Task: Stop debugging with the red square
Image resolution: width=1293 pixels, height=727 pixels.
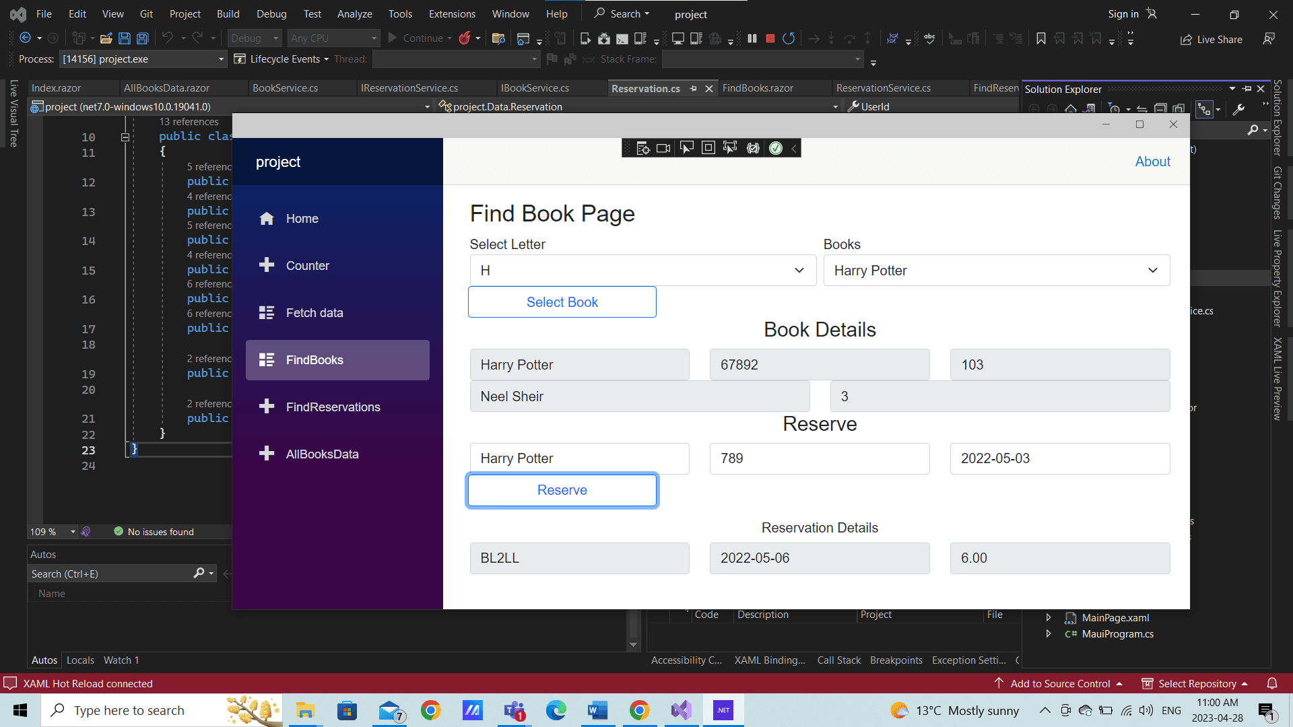Action: [x=770, y=38]
